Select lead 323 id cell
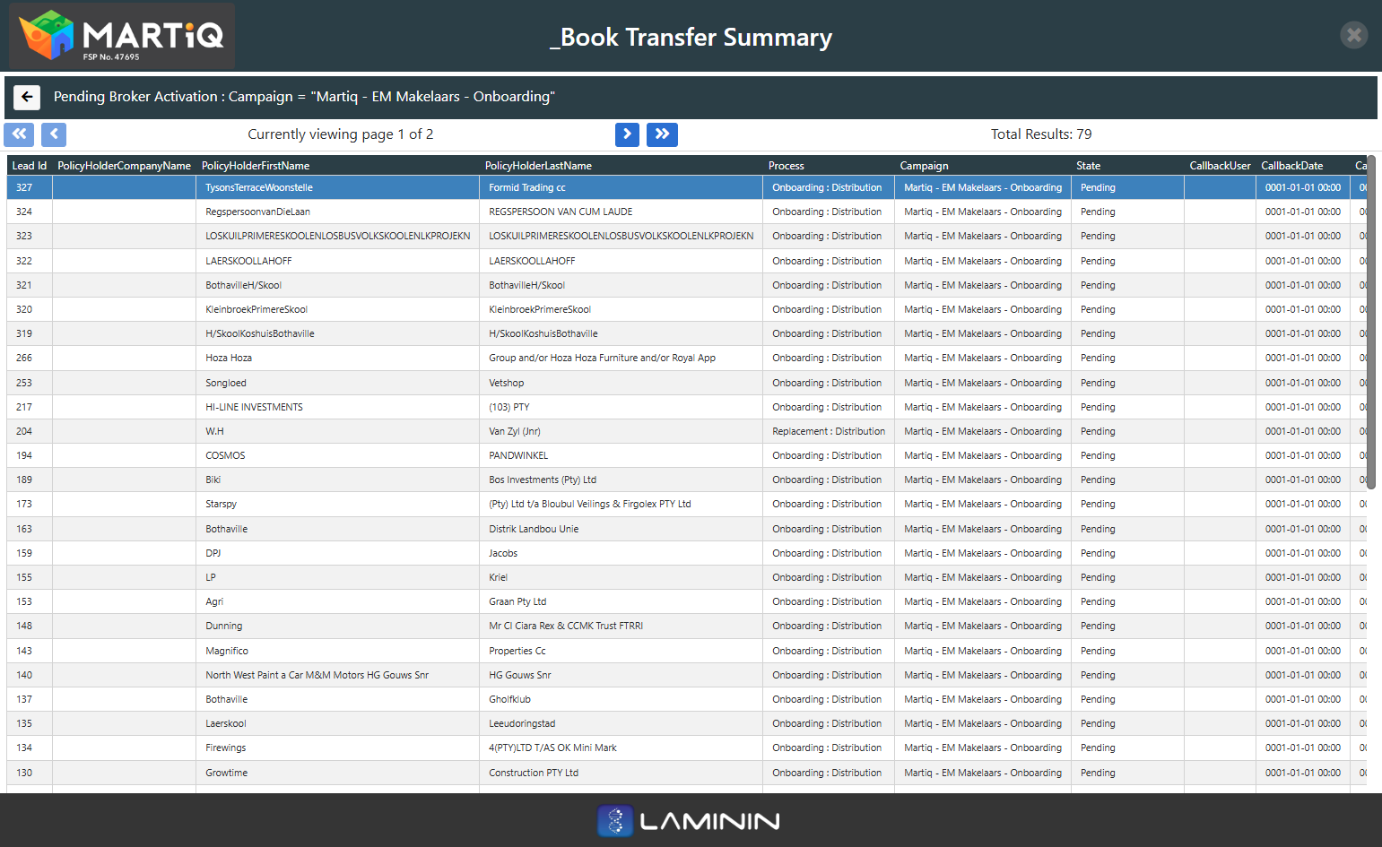 (x=30, y=236)
